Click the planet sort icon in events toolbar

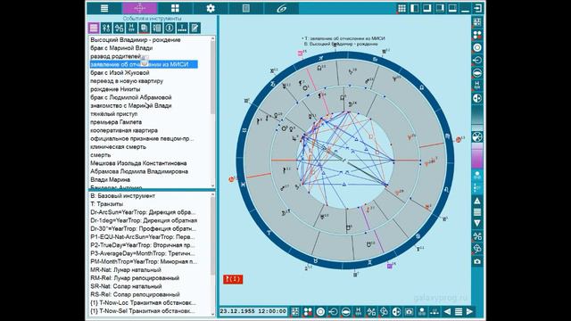(106, 28)
